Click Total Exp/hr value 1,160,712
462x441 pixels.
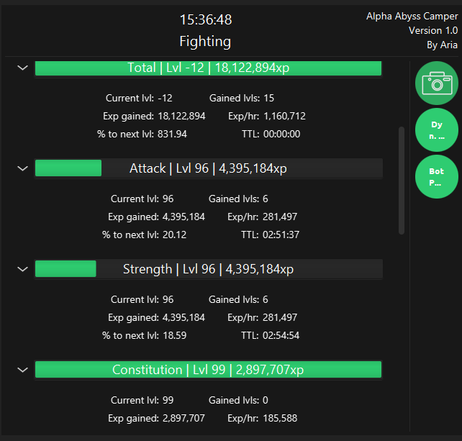[284, 116]
